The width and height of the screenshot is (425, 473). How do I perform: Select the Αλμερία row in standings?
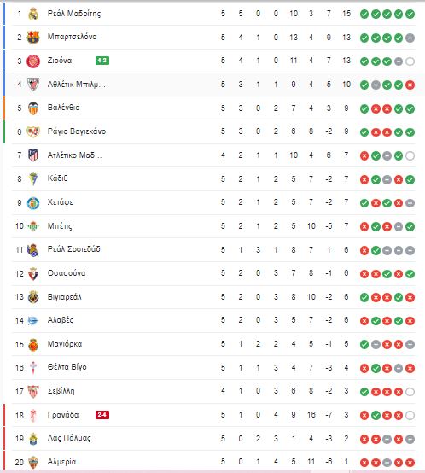(212, 462)
